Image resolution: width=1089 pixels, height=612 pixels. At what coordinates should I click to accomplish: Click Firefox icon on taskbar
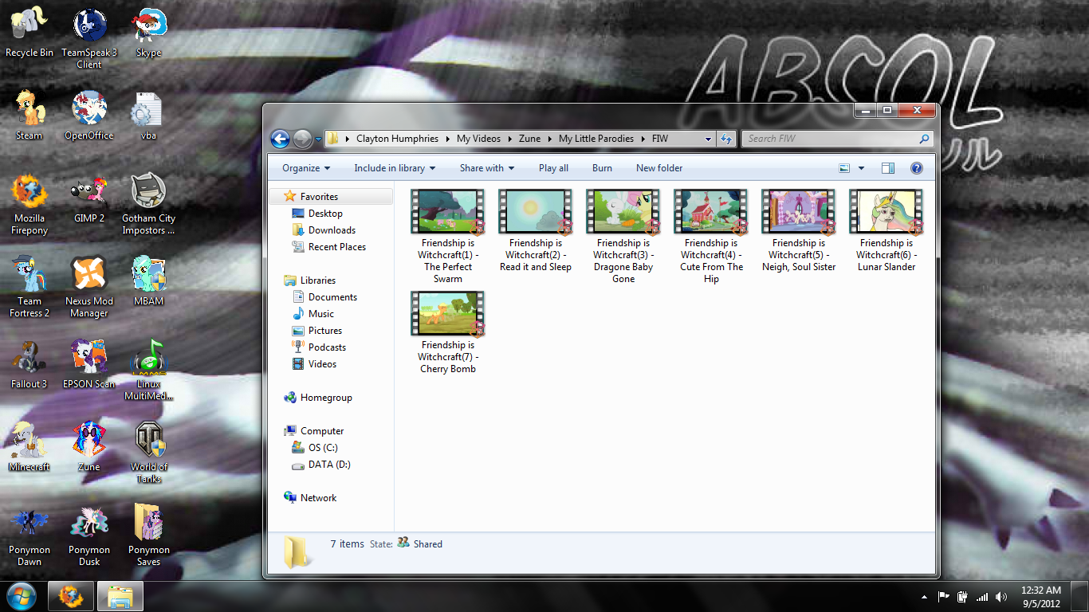click(x=71, y=596)
